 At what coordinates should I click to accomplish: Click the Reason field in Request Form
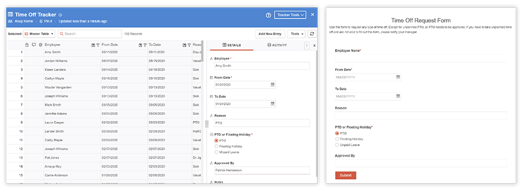421,115
